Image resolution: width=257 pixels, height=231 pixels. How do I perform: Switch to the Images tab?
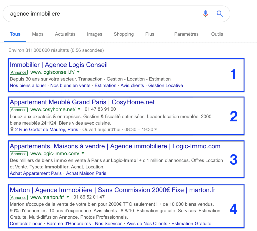click(x=95, y=34)
